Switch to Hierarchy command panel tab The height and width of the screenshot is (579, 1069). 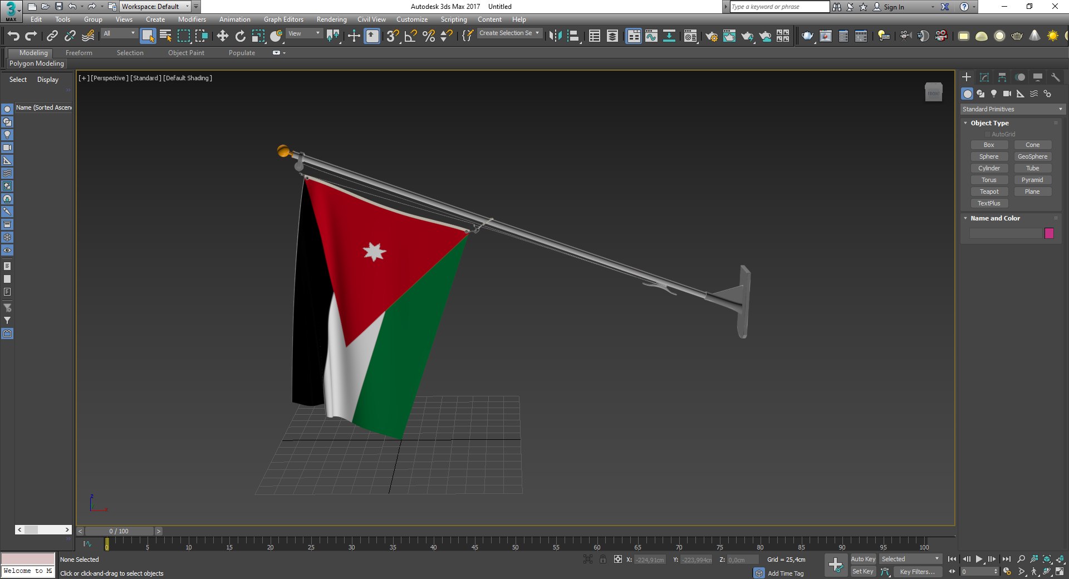point(1002,77)
